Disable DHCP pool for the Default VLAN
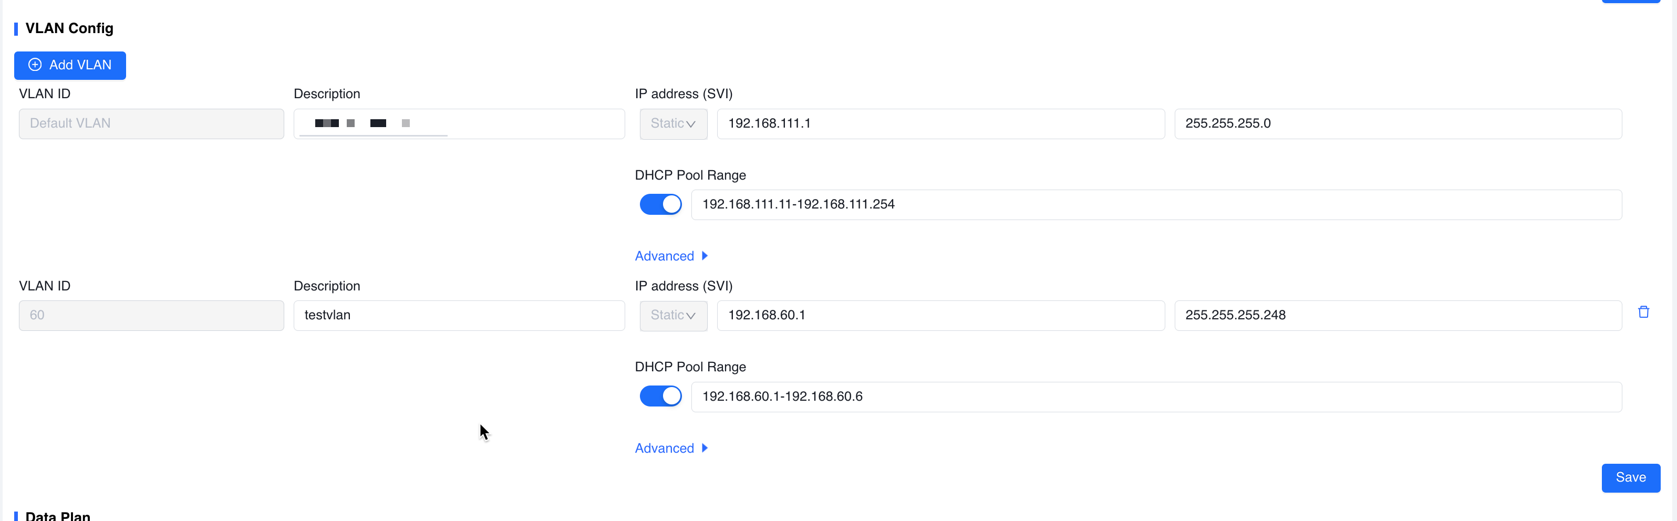Viewport: 1677px width, 521px height. [660, 204]
